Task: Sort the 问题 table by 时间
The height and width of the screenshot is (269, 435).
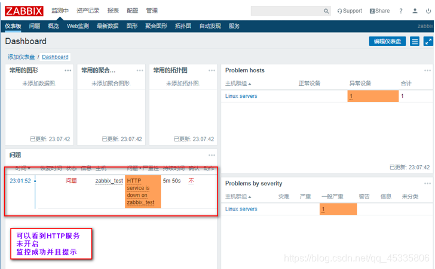Action: [x=23, y=168]
